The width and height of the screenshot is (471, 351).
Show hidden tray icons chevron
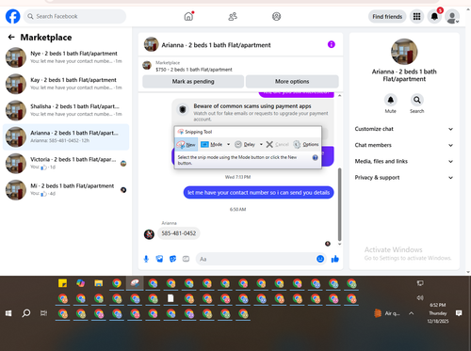tap(411, 313)
